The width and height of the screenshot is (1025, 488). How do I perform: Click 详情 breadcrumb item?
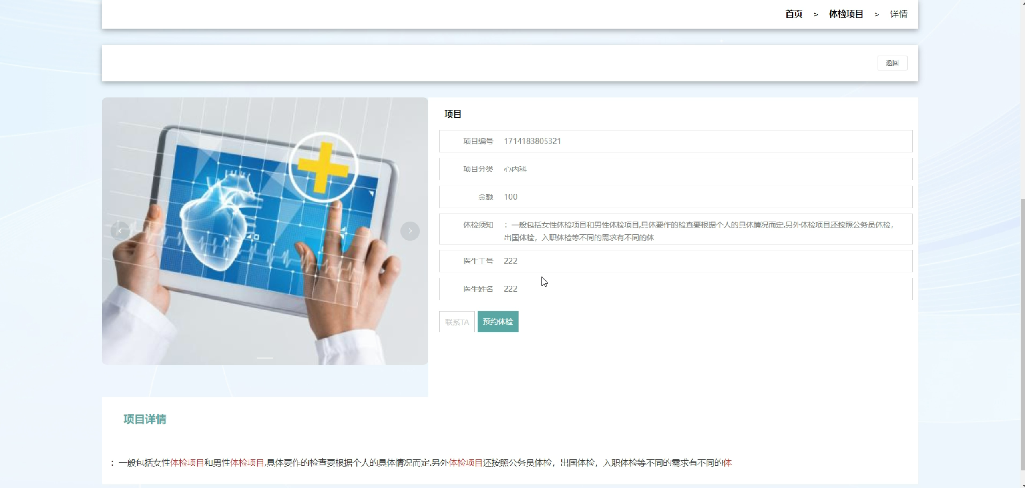point(898,14)
